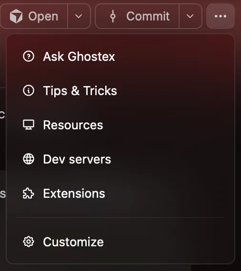
Task: Open Dev servers menu item
Action: 120,159
